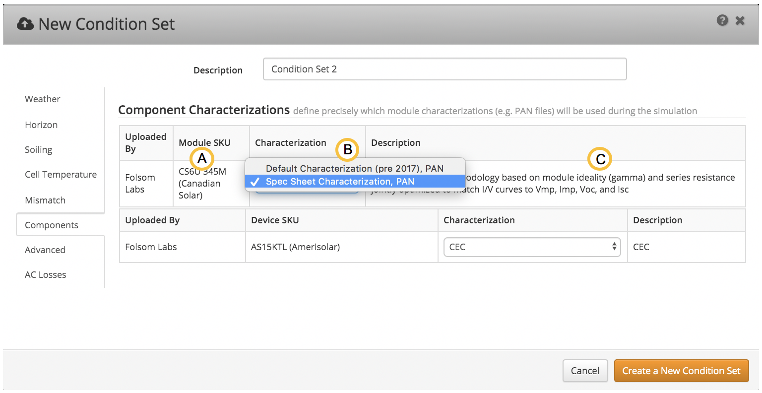Click the circled B marker
This screenshot has width=762, height=393.
[347, 149]
